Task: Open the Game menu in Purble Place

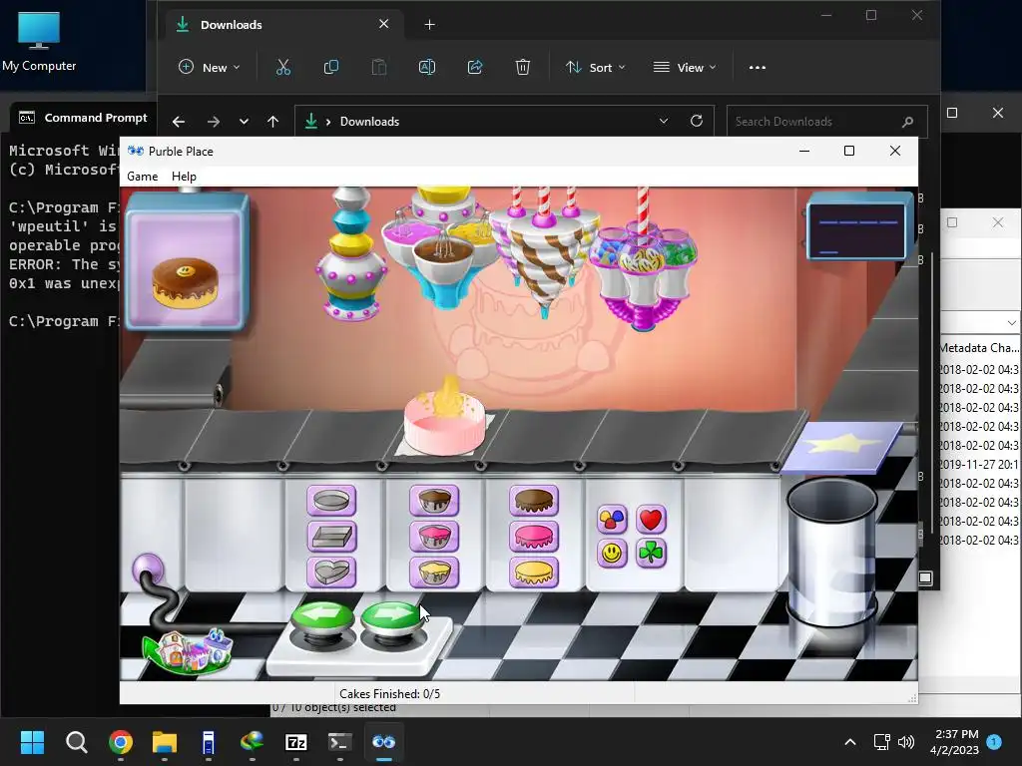Action: click(x=142, y=177)
